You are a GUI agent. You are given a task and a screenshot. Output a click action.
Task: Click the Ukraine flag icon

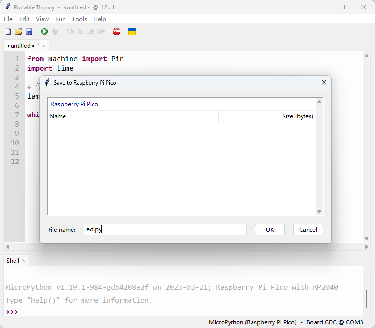tap(132, 31)
